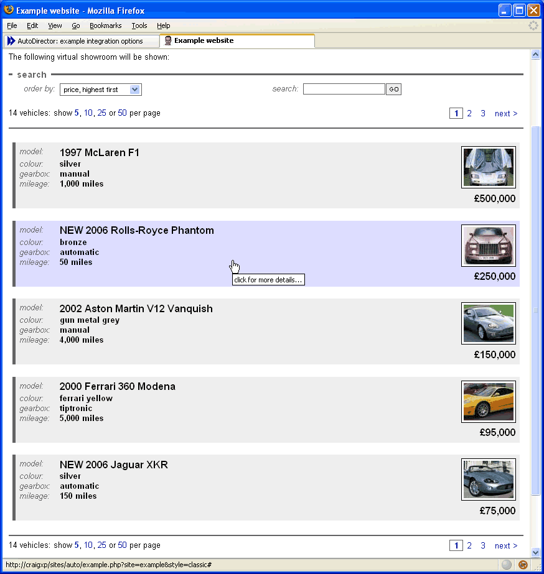Viewport: 544px width, 574px height.
Task: Click the £250,000 price
Action: [x=495, y=276]
